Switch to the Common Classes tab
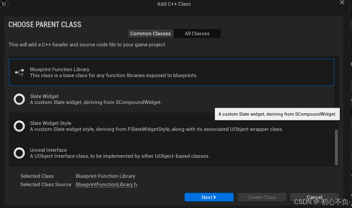352x208 pixels. tap(150, 33)
